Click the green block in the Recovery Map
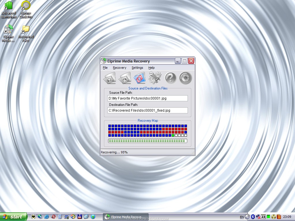 pos(173,135)
